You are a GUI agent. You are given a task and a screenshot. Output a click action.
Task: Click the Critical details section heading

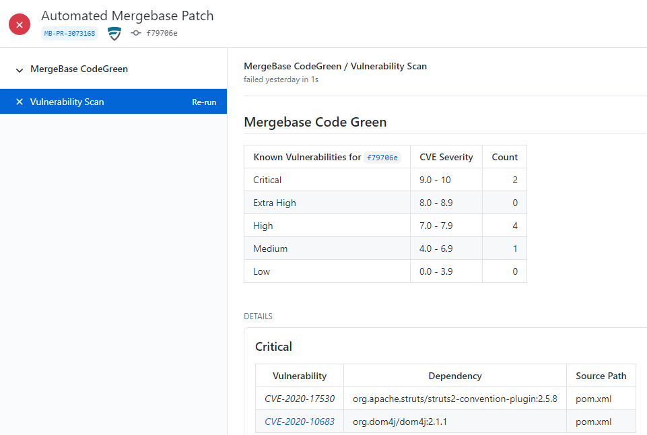pyautogui.click(x=273, y=347)
